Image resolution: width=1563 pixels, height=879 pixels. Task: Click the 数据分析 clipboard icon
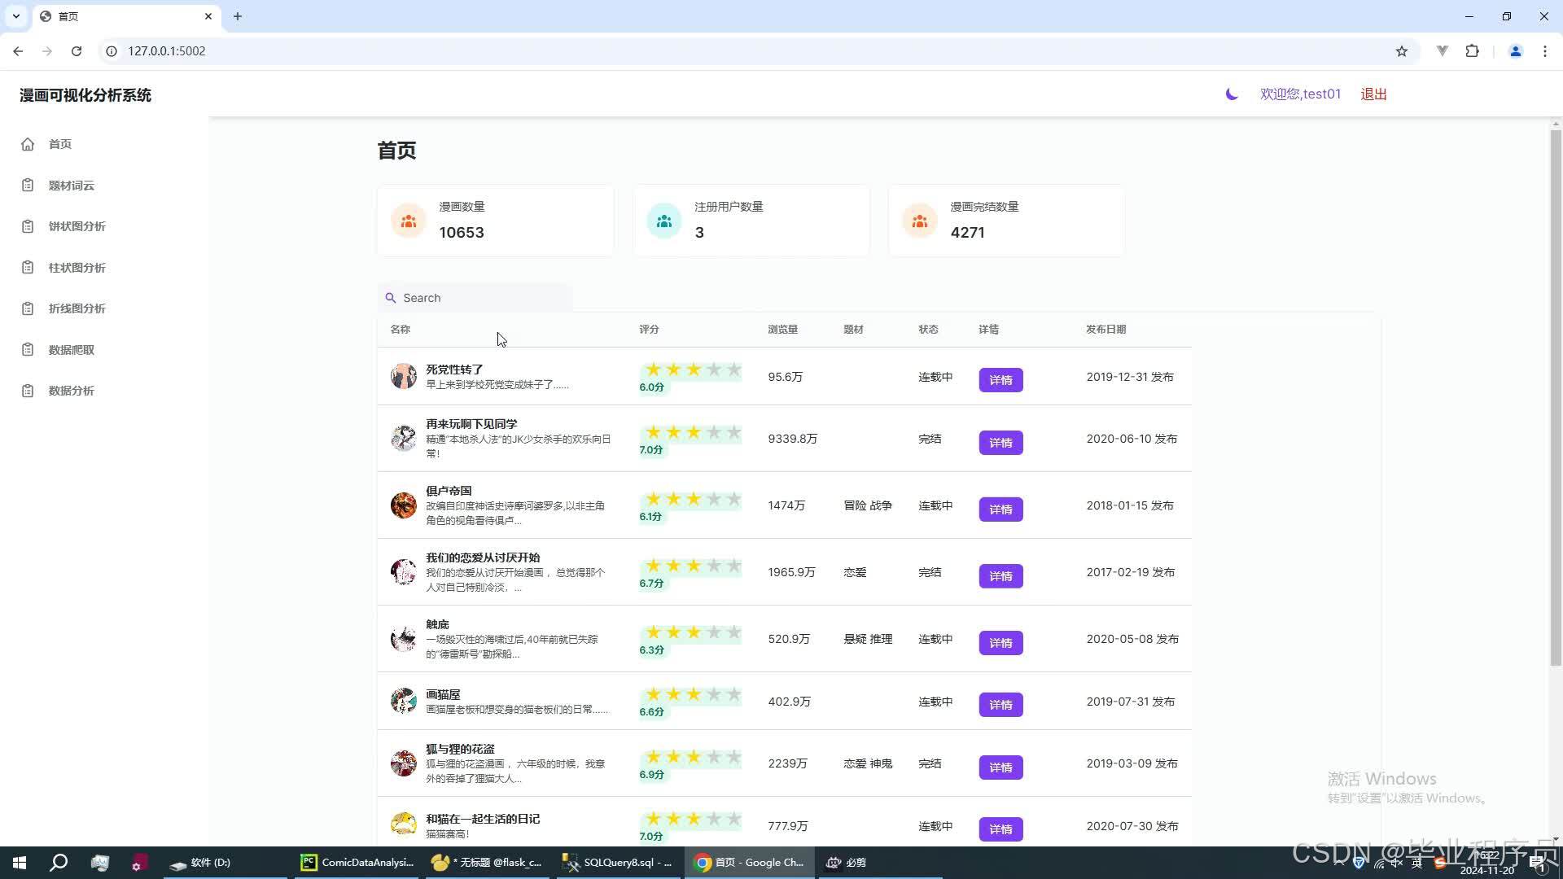pyautogui.click(x=28, y=391)
